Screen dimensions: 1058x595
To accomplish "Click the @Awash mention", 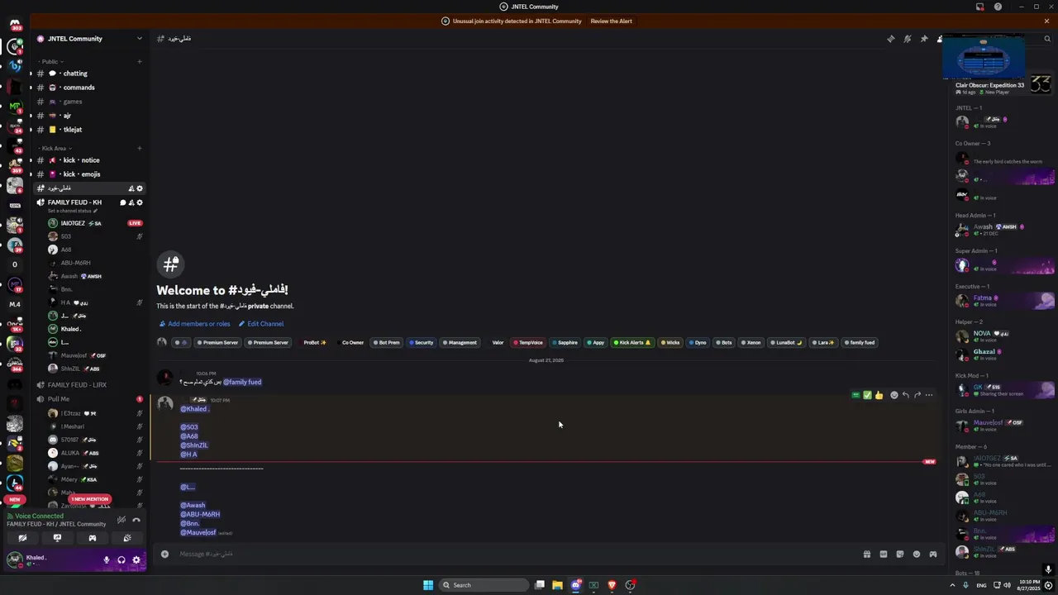I will (x=193, y=505).
